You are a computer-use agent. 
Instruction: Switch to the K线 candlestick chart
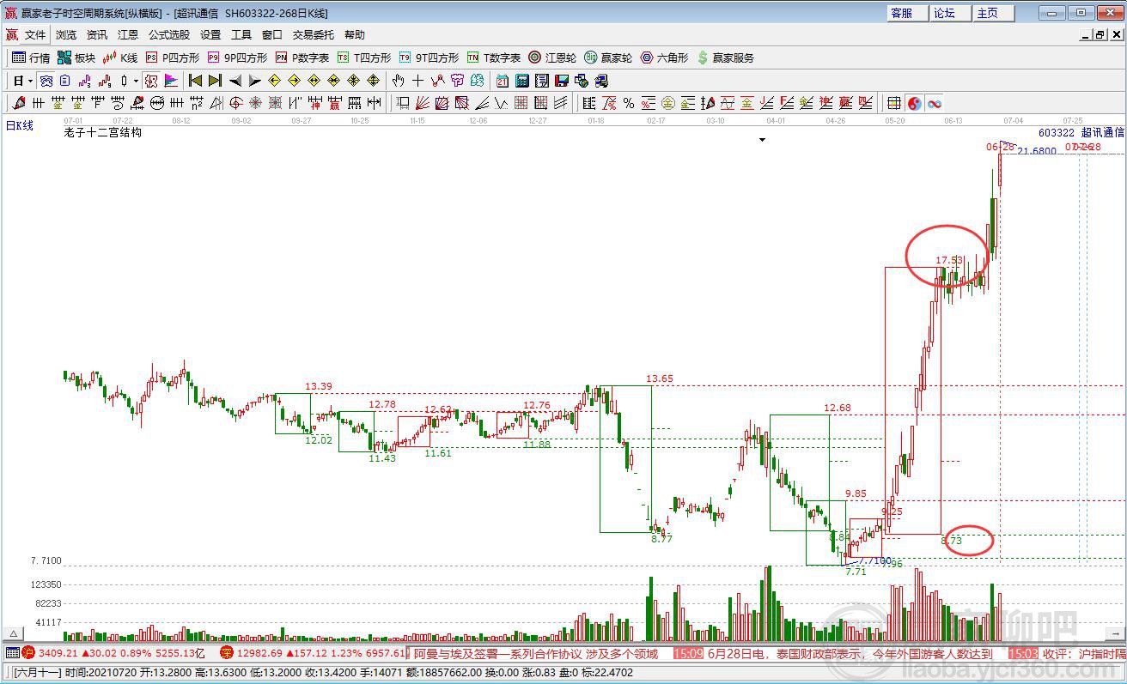(x=119, y=58)
